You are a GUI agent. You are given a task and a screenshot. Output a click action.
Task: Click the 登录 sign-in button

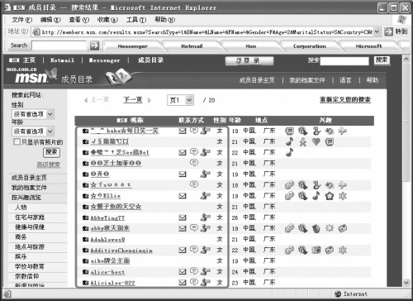pos(249,60)
